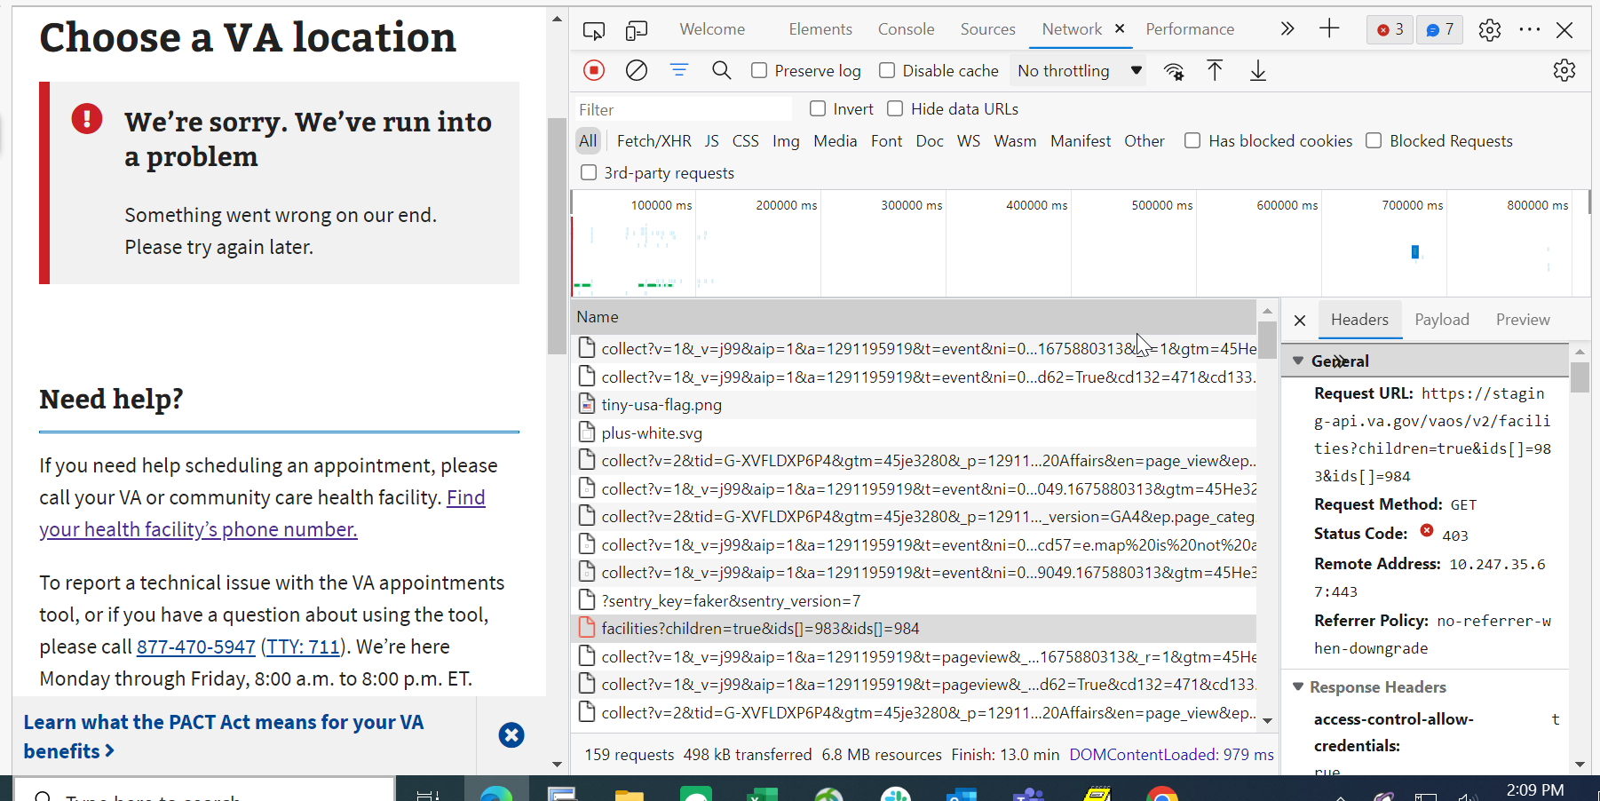Clear the network log
The height and width of the screenshot is (801, 1600).
coord(636,70)
